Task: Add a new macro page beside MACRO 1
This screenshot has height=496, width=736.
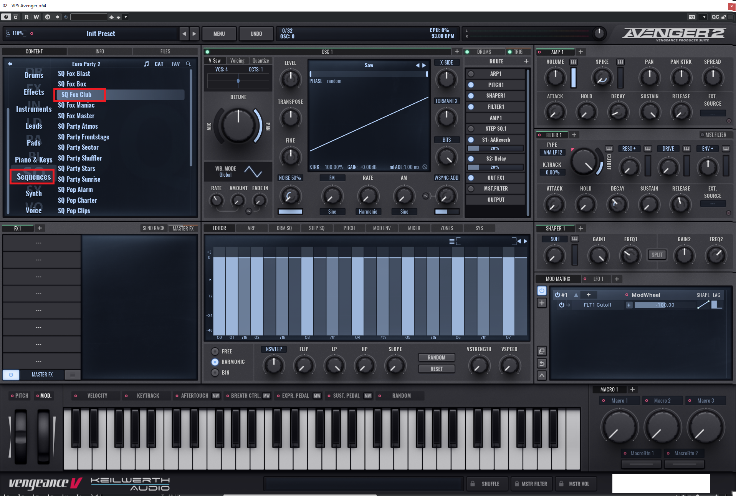Action: tap(632, 390)
